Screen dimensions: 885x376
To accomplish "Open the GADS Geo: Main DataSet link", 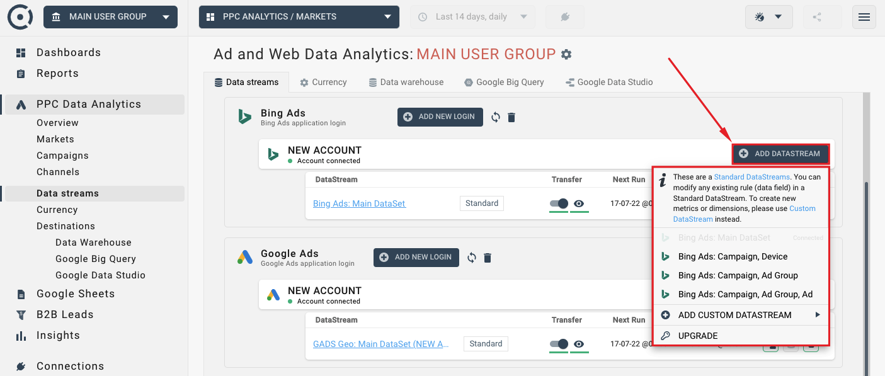I will [x=381, y=344].
